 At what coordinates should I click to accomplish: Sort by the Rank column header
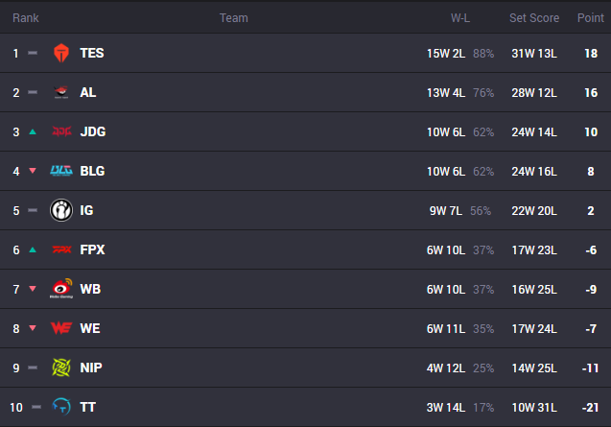(25, 18)
